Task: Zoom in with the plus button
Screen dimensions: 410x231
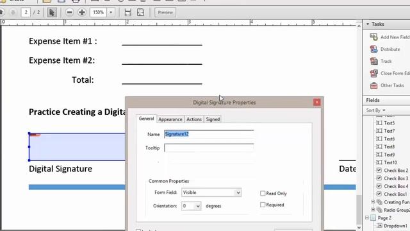Action: click(82, 12)
